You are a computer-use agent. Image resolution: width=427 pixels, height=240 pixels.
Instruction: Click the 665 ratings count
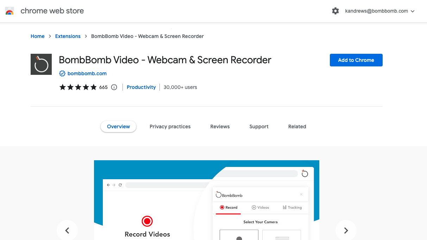(x=103, y=87)
